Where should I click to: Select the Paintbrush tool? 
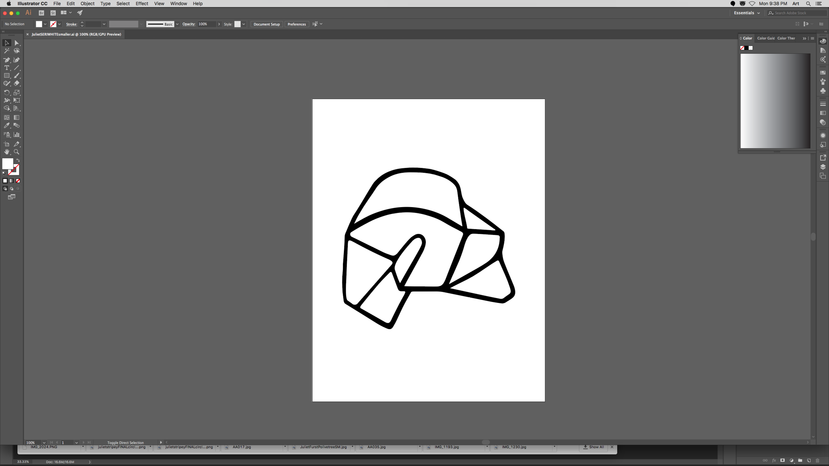[17, 76]
